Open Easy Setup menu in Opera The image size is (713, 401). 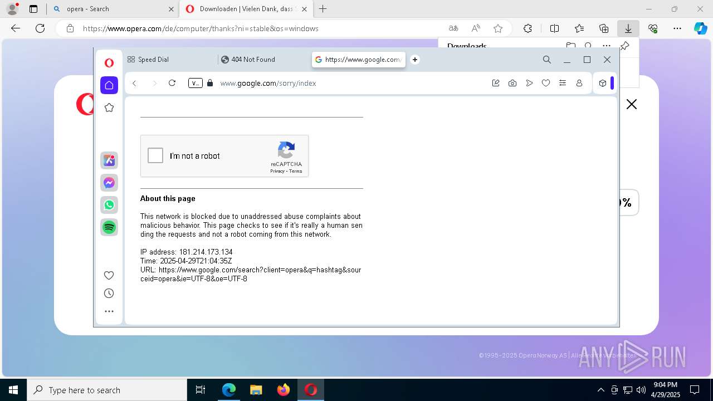(563, 83)
